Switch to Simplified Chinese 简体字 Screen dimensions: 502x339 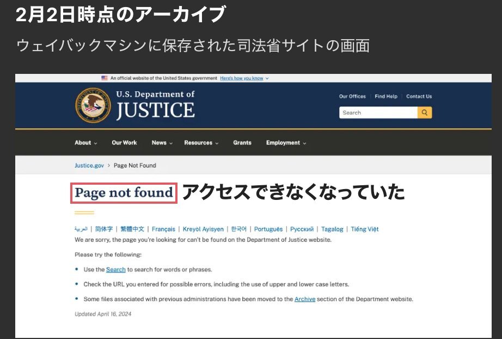[104, 229]
